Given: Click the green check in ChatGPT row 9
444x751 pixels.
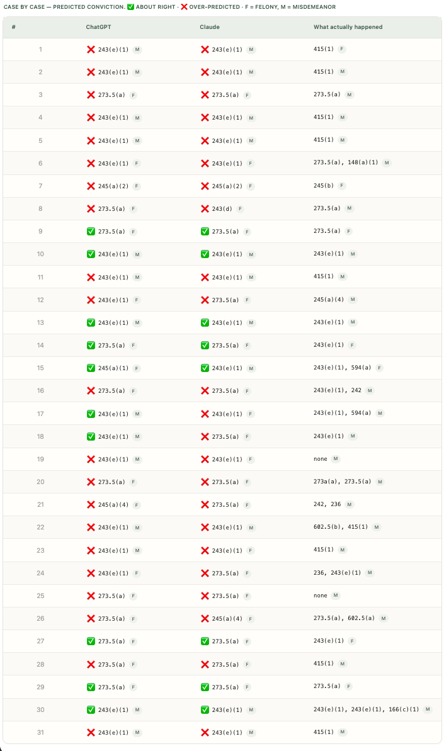Looking at the screenshot, I should click(91, 231).
